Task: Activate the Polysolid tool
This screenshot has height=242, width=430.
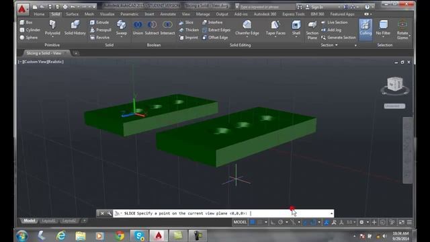Action: pos(52,28)
